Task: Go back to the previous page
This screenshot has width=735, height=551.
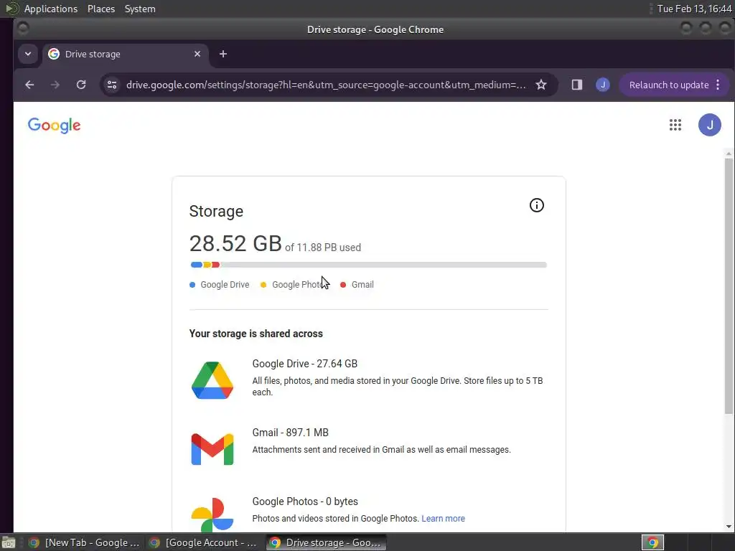Action: click(29, 85)
